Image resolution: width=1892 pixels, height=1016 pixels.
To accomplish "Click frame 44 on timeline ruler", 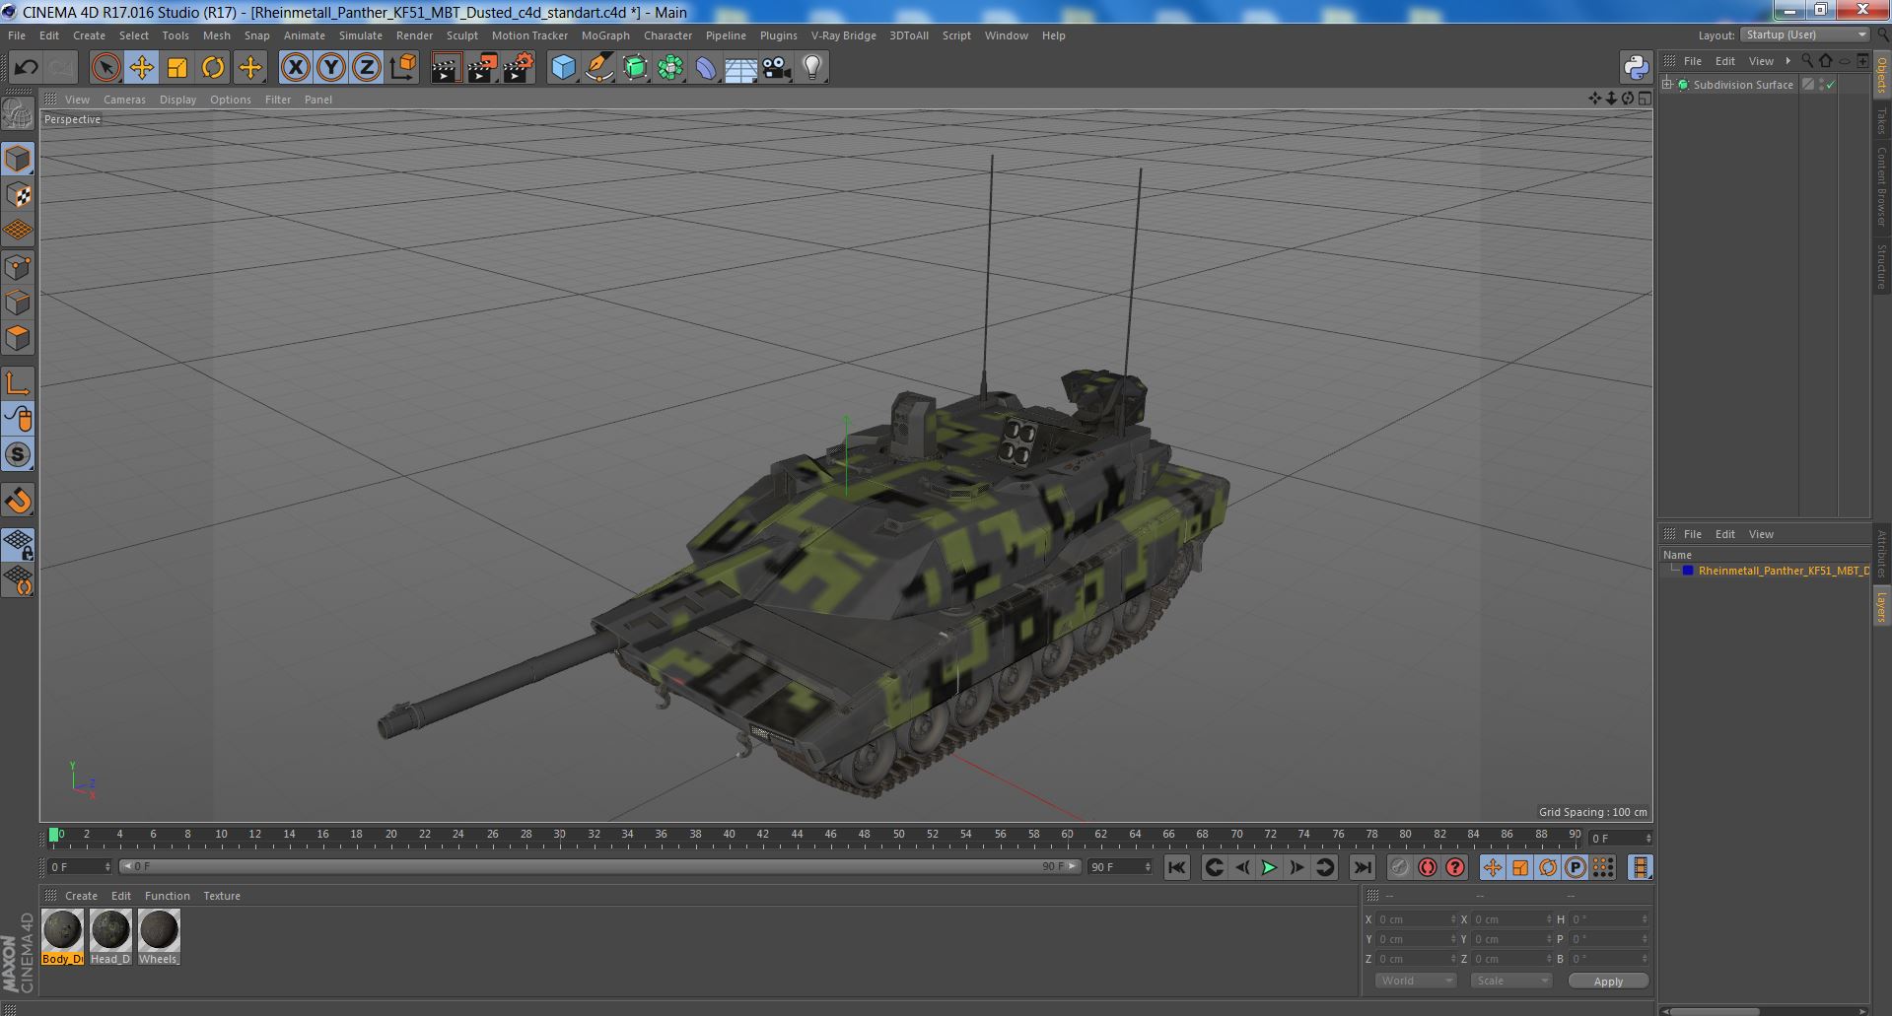I will [797, 835].
